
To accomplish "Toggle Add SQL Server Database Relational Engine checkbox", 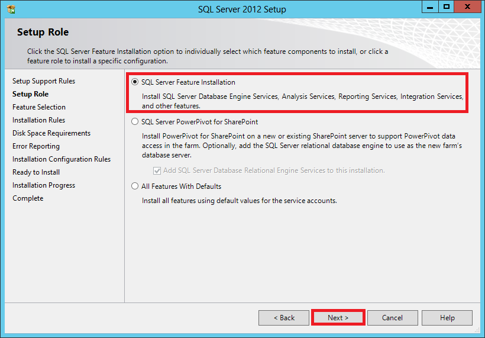I will pos(157,170).
